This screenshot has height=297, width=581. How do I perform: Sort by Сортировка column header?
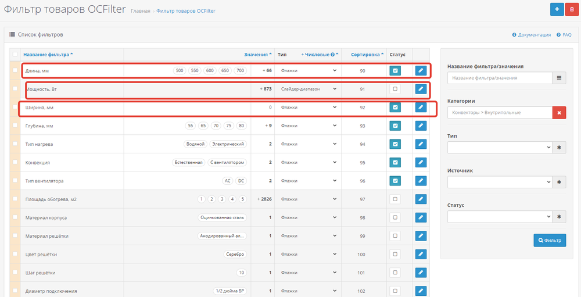coord(365,54)
